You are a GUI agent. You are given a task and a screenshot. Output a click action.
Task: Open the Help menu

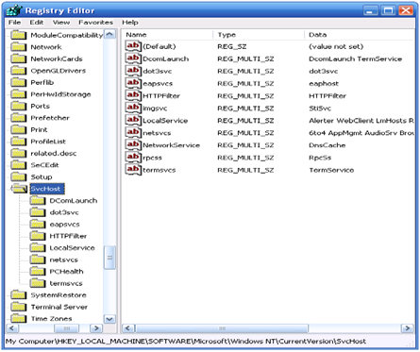(130, 23)
